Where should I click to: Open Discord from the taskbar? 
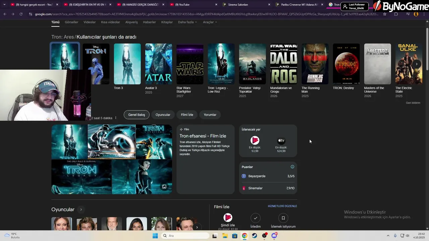tap(274, 236)
